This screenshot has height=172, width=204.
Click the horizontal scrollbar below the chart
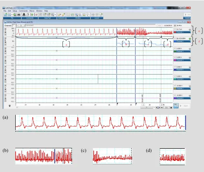pos(146,107)
